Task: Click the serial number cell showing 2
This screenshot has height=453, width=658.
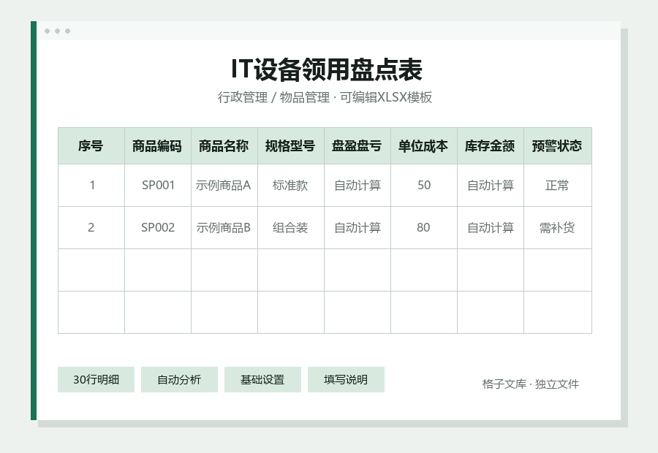Action: pyautogui.click(x=91, y=227)
